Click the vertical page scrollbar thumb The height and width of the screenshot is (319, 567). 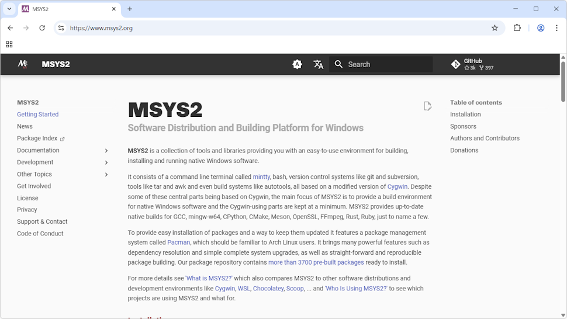click(563, 81)
